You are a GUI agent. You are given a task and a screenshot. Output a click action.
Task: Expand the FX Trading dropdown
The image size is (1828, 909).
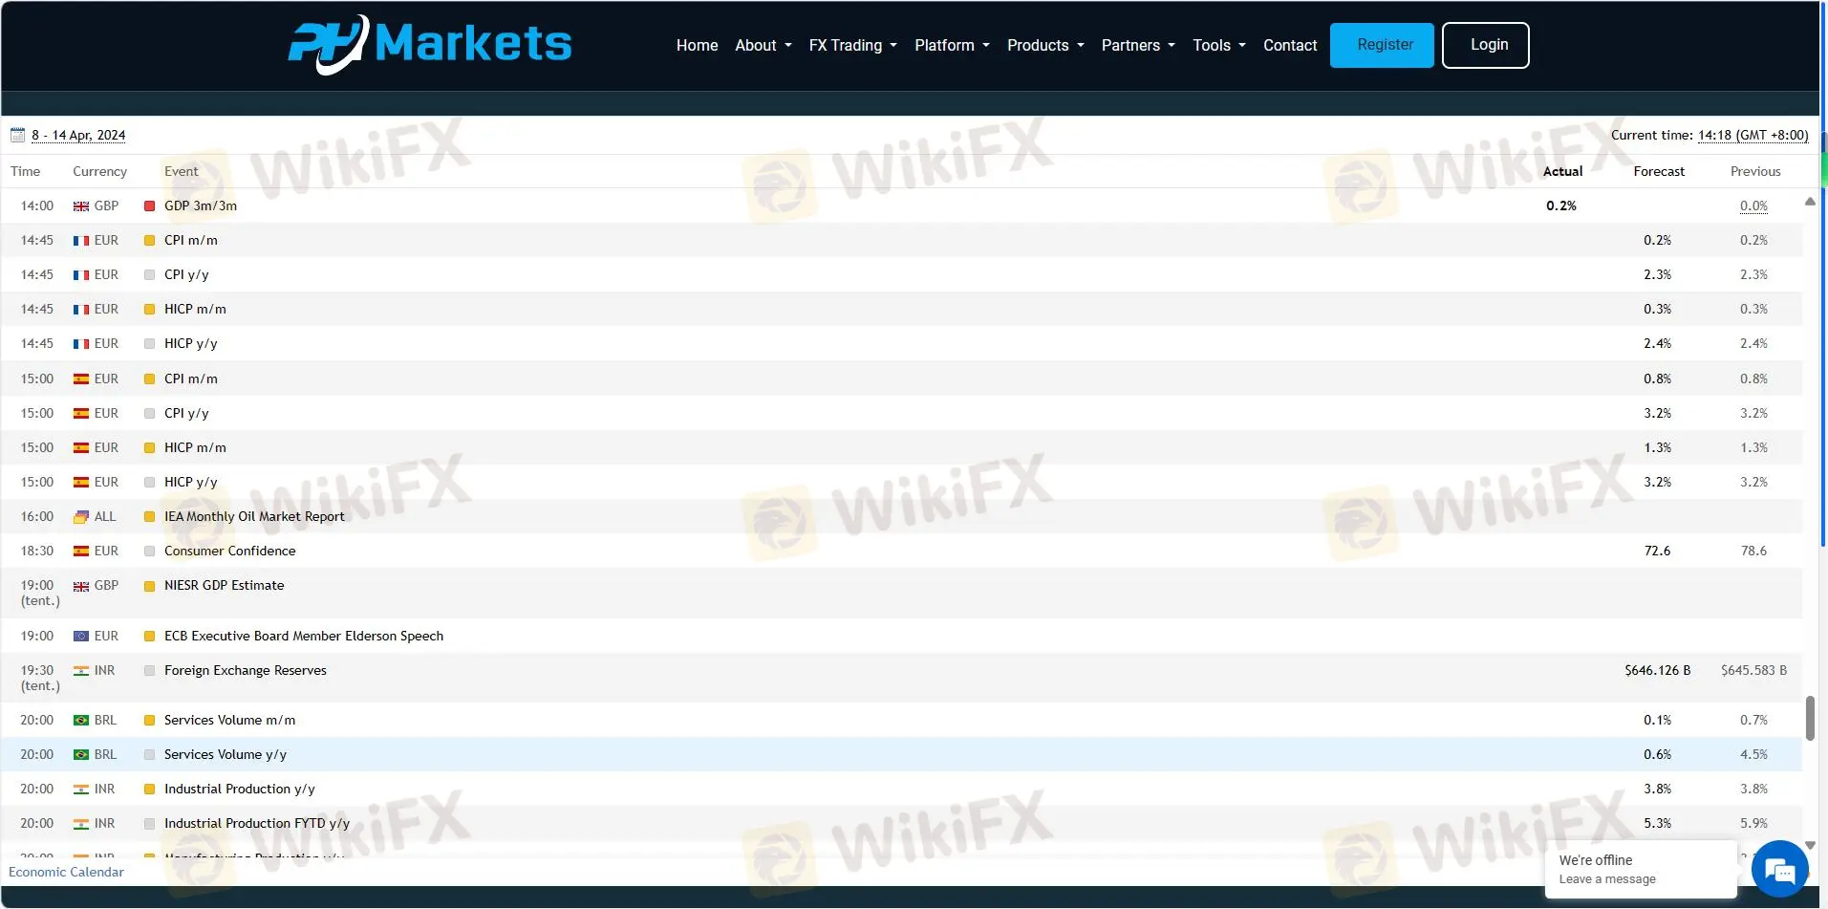[x=852, y=46]
